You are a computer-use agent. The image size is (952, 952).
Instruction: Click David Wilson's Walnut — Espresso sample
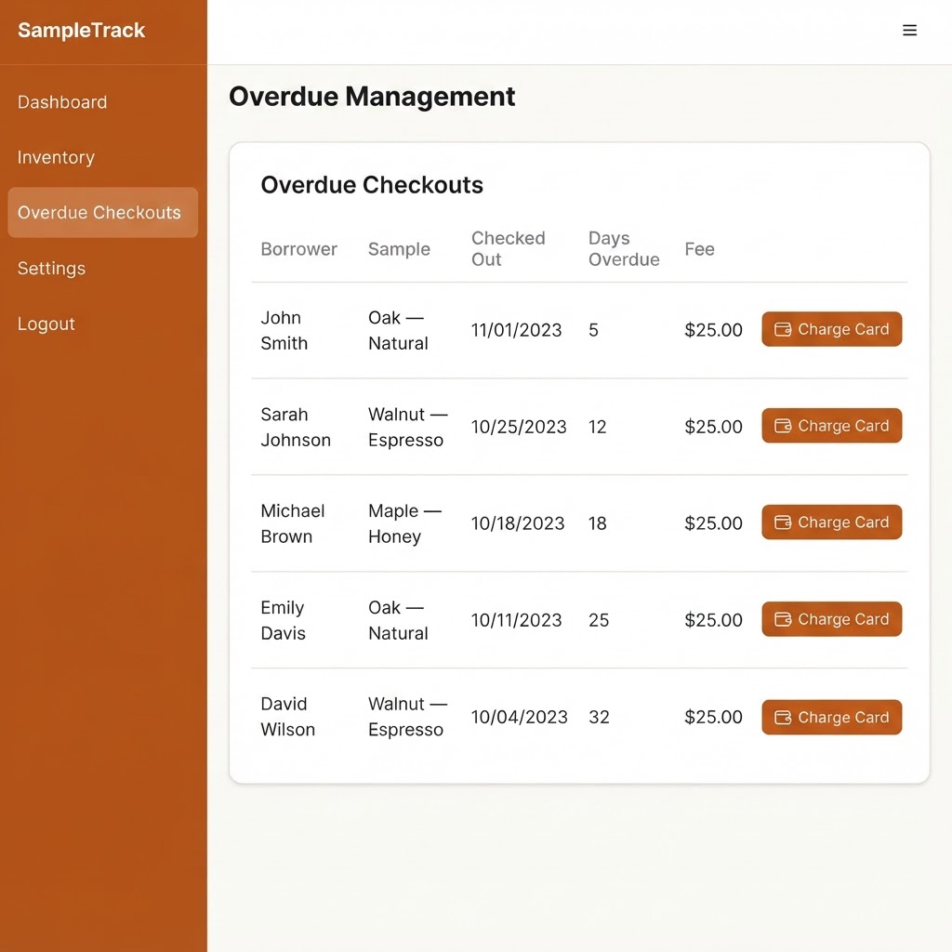tap(408, 717)
